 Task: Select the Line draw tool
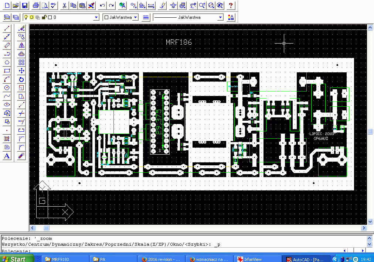(x=7, y=29)
